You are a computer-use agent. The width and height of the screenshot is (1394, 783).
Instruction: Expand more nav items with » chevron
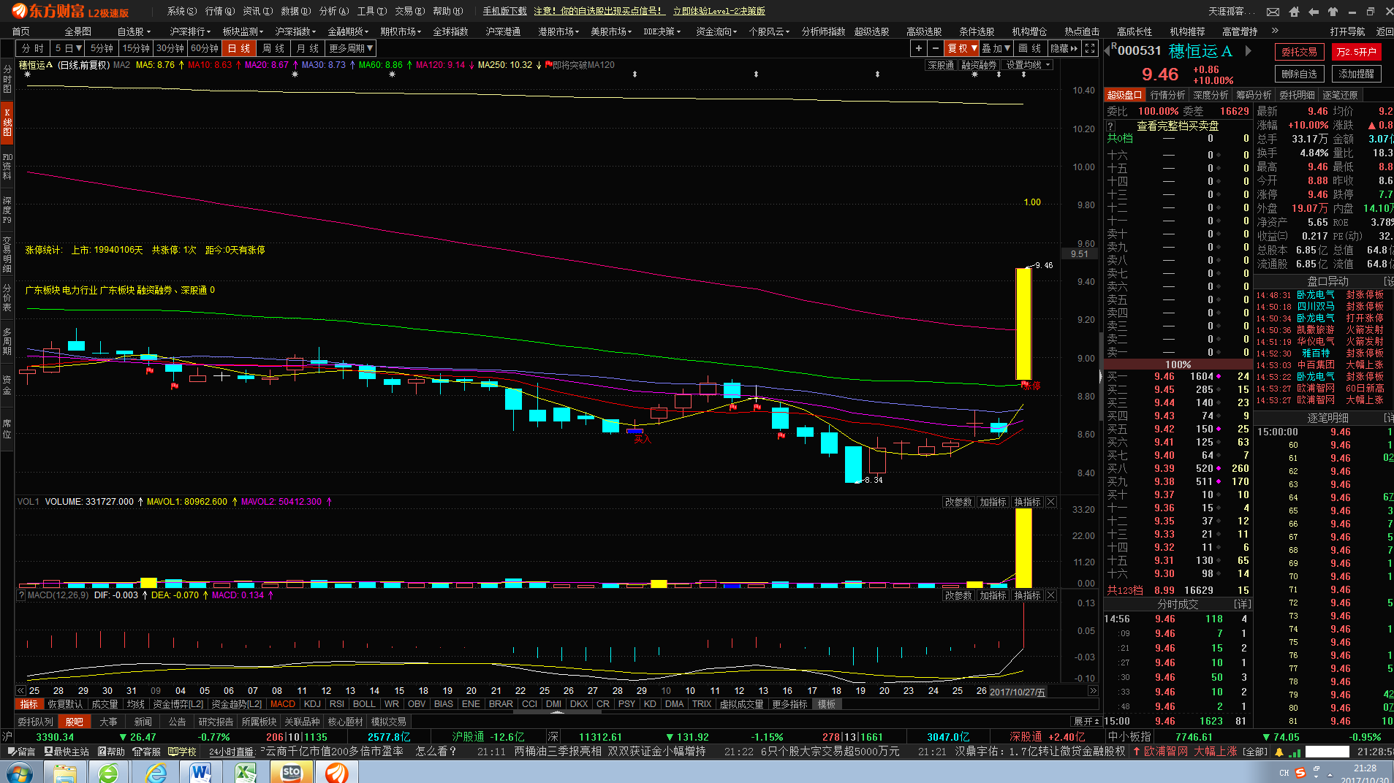coord(1276,31)
